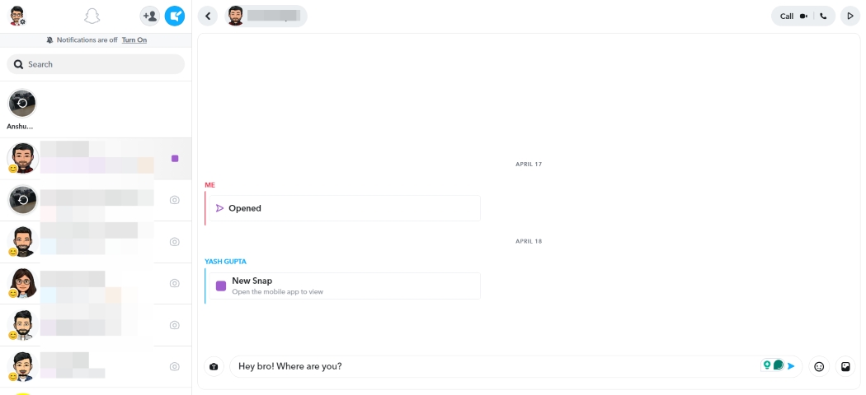
Task: Open the Snapchat ghost logo home
Action: (x=92, y=16)
